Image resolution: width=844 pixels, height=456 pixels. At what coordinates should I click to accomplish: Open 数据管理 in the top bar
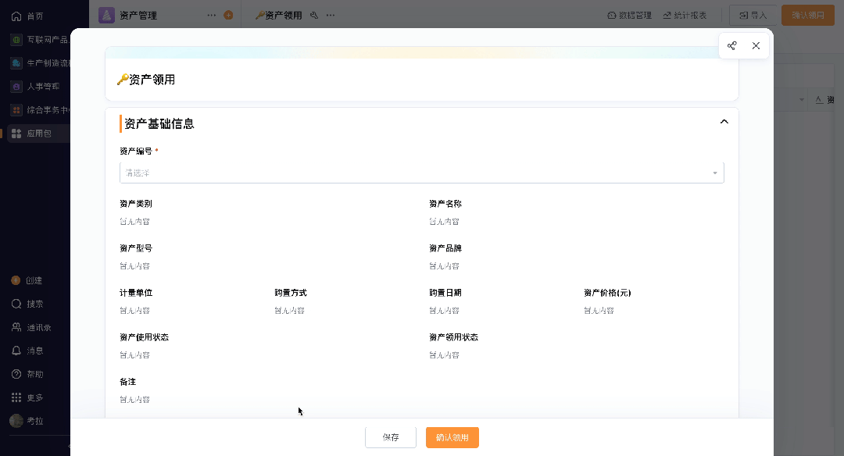coord(629,15)
